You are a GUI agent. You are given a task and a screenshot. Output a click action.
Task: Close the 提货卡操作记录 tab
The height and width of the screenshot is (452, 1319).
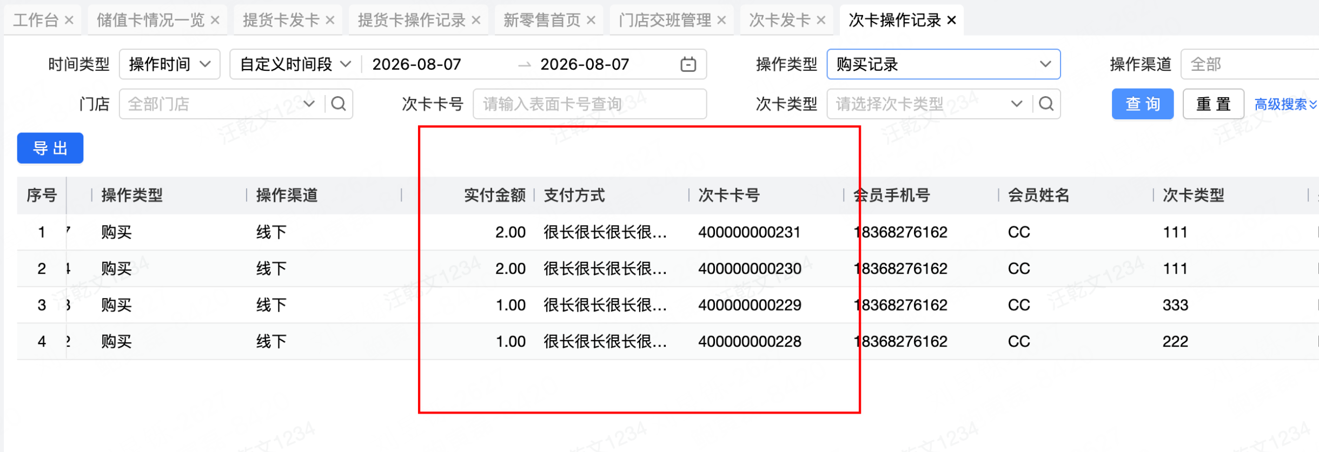point(476,21)
